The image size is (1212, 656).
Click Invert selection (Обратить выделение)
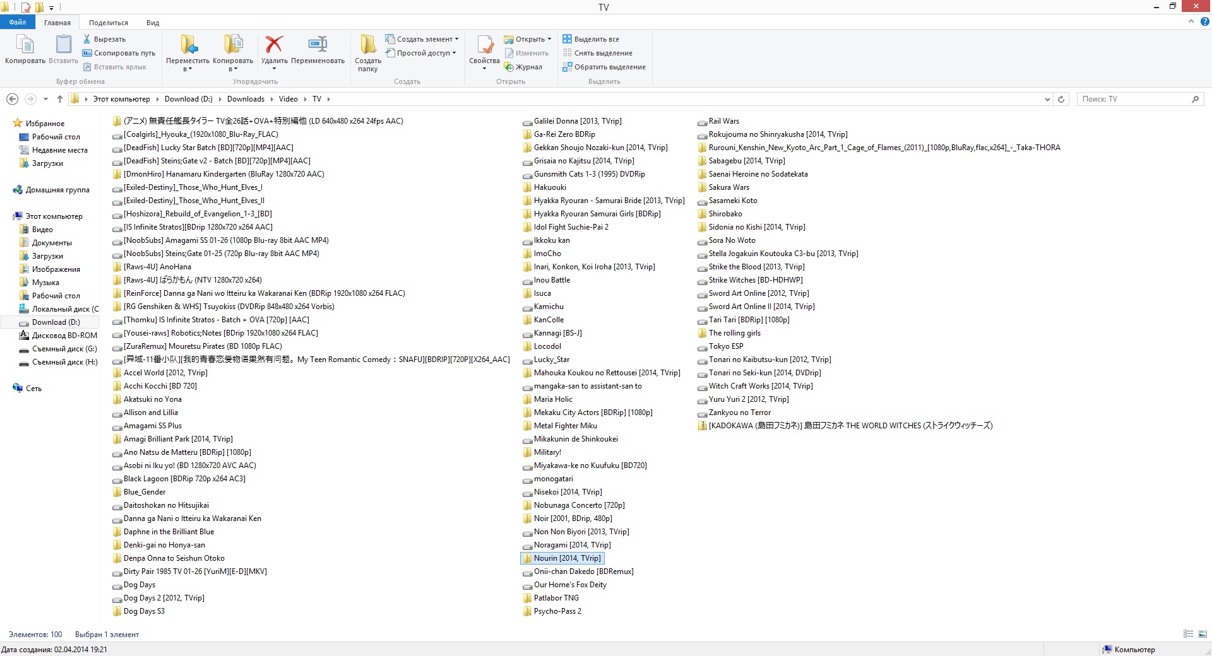(604, 67)
